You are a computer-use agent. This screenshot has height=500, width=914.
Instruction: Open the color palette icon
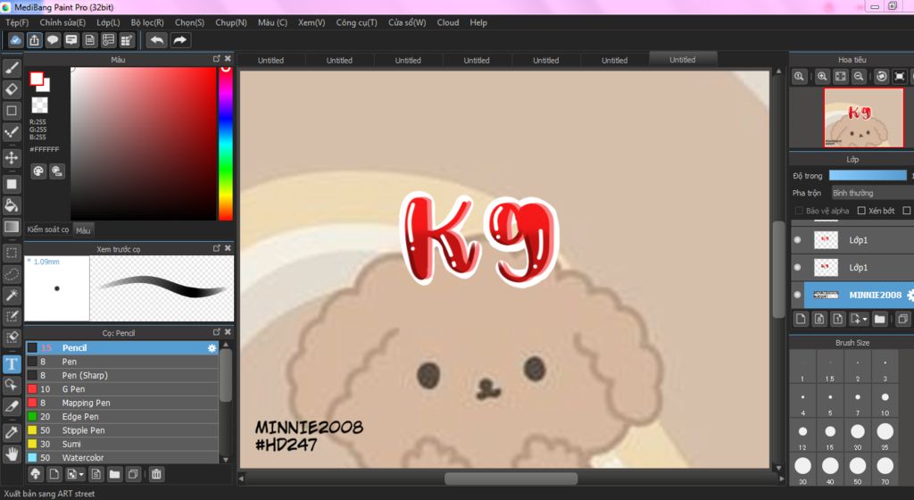(37, 171)
